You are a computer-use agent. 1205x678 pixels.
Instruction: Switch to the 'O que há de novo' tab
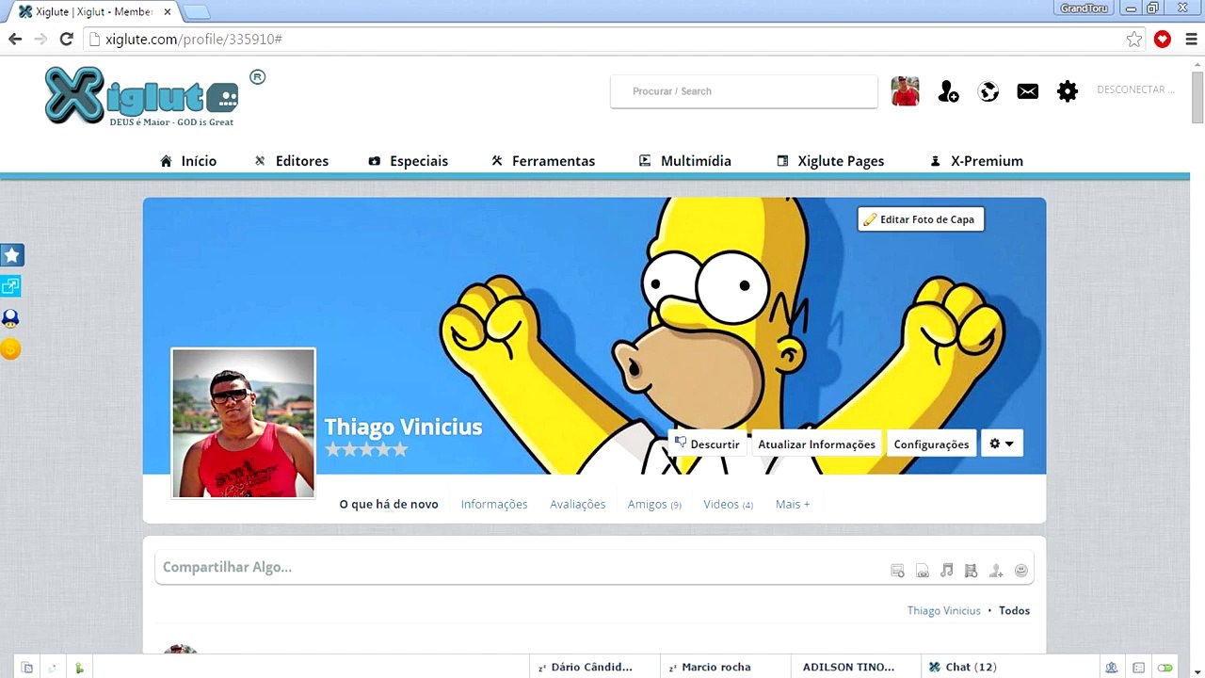[x=389, y=504]
